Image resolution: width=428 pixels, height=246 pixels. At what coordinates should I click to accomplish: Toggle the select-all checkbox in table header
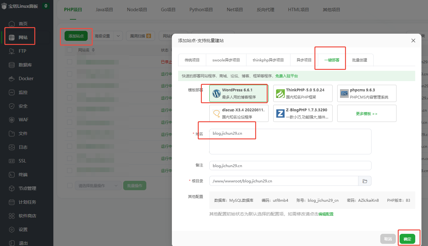click(70, 50)
